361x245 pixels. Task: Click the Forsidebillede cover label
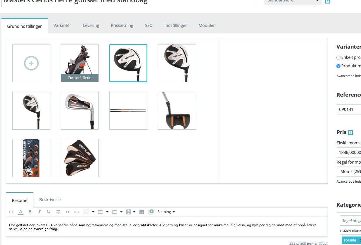tap(80, 78)
